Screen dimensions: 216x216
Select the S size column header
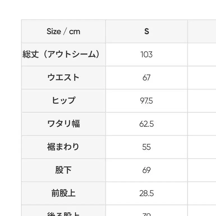(x=146, y=31)
